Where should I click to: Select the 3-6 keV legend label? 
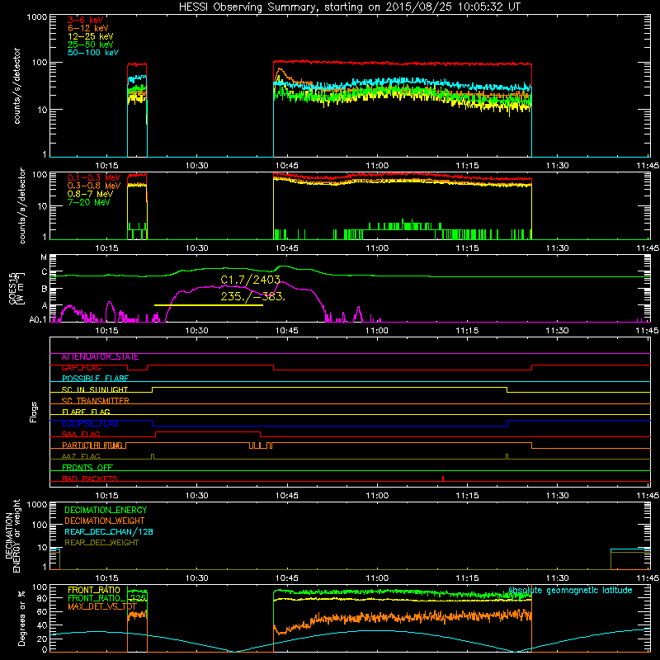86,20
